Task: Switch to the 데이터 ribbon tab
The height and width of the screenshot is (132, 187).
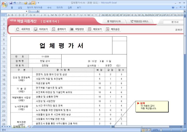Action: (59, 8)
